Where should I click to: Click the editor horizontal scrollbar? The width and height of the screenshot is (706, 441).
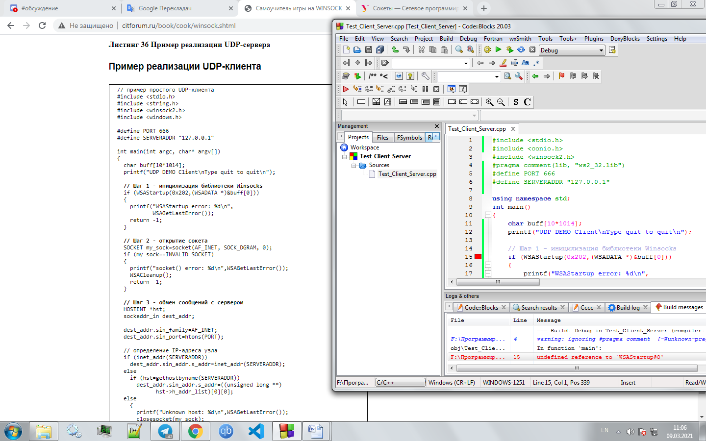[x=498, y=282]
